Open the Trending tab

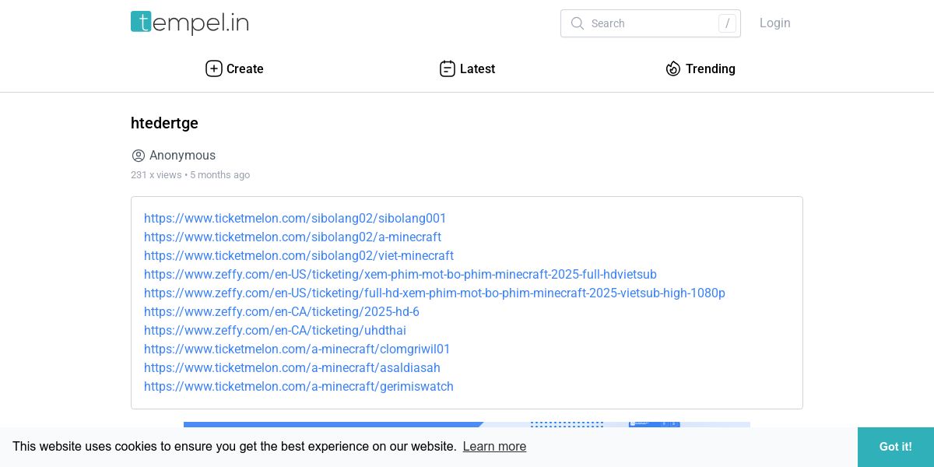(700, 68)
